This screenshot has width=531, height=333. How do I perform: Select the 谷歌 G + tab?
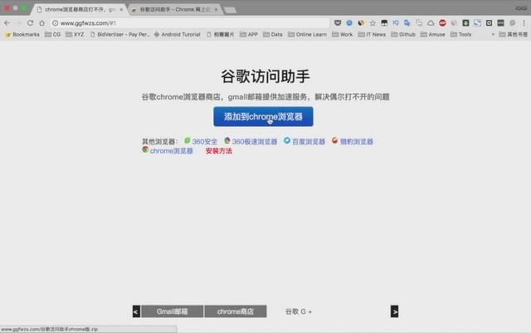[x=299, y=311]
